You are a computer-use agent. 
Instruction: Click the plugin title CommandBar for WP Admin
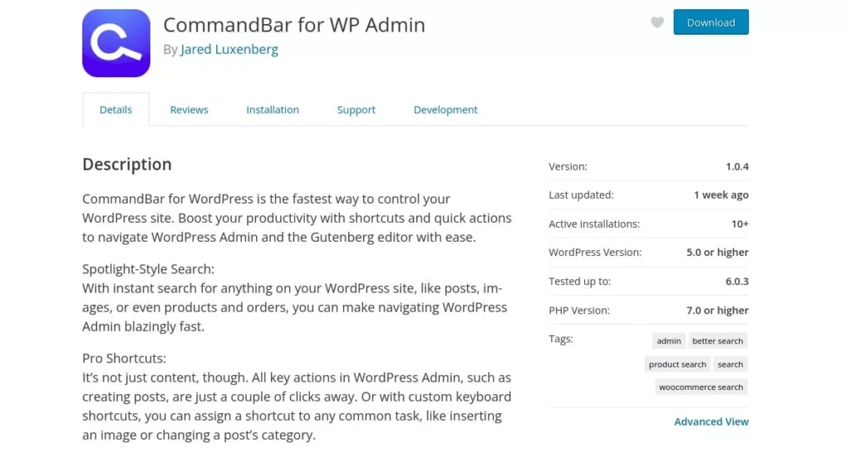[294, 25]
